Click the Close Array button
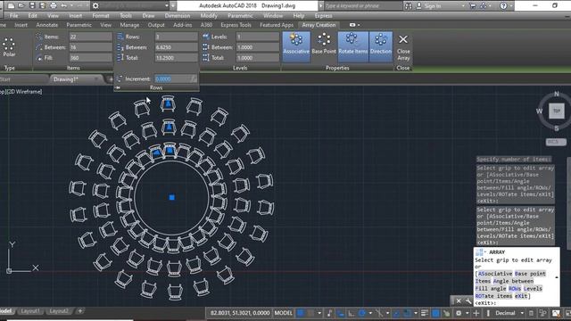The height and width of the screenshot is (321, 571). pyautogui.click(x=403, y=47)
